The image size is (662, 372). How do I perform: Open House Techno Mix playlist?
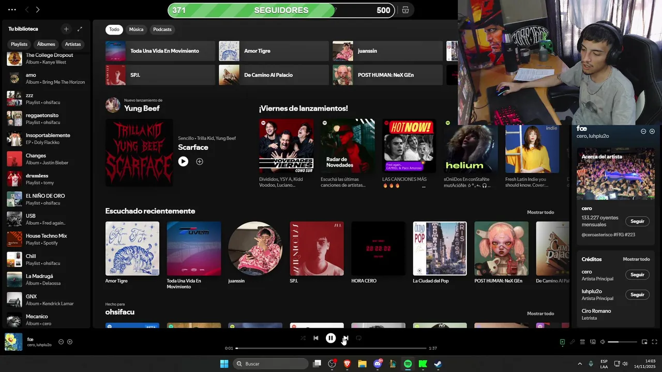coord(46,239)
